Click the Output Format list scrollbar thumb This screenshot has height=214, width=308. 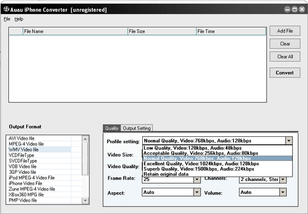tap(85, 159)
